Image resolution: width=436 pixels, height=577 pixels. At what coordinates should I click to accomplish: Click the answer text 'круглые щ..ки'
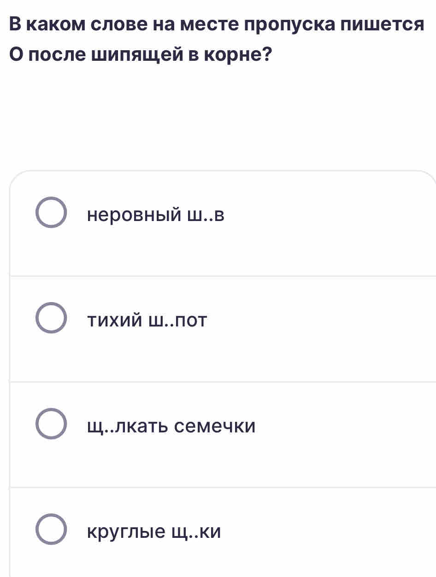pyautogui.click(x=154, y=532)
